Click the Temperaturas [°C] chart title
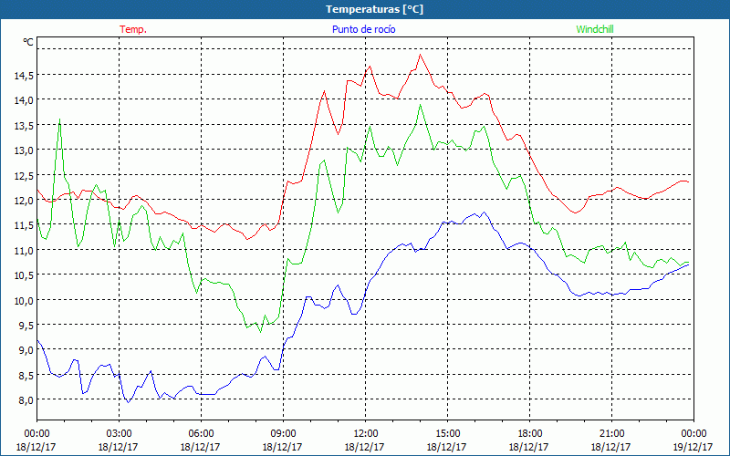 (374, 9)
